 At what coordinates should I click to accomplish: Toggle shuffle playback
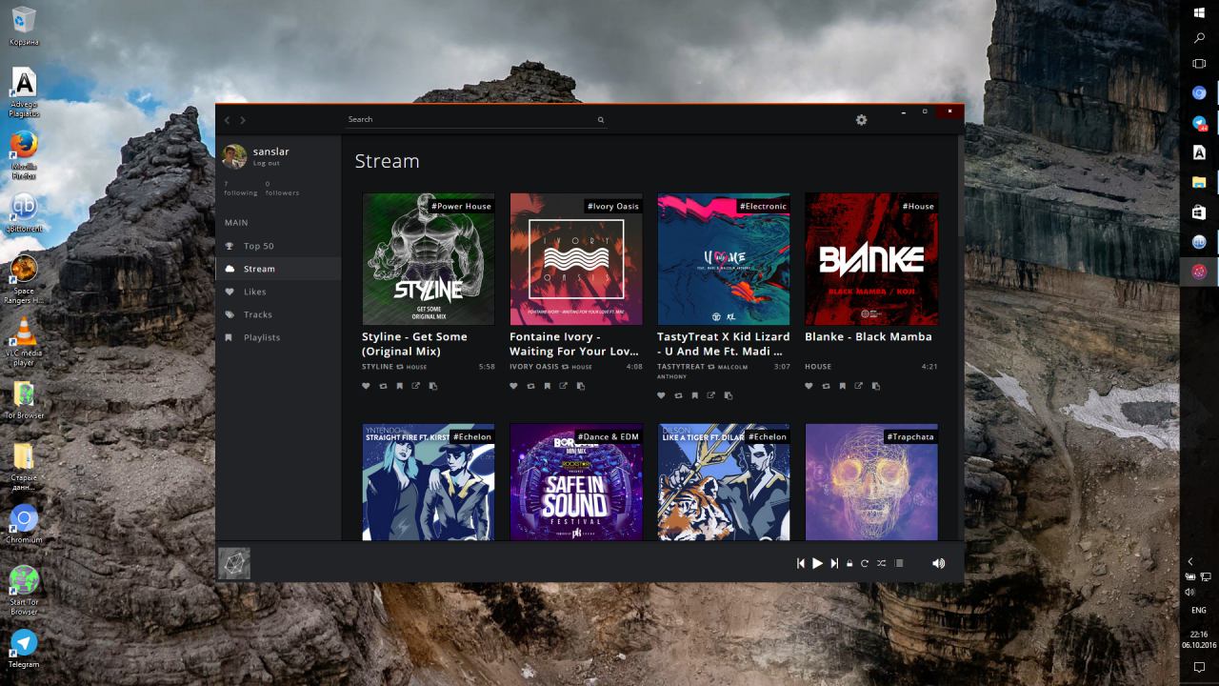click(881, 563)
